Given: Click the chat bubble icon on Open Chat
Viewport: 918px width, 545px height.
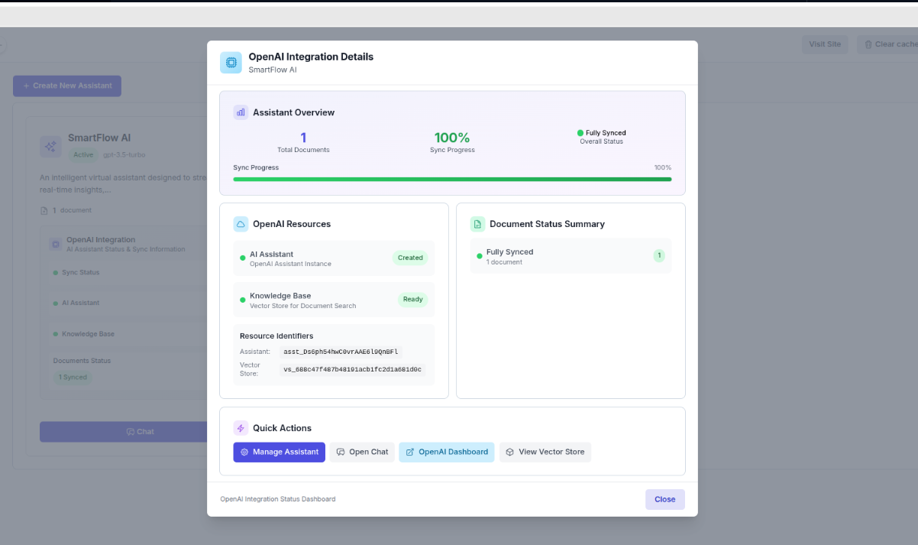Looking at the screenshot, I should click(x=341, y=452).
